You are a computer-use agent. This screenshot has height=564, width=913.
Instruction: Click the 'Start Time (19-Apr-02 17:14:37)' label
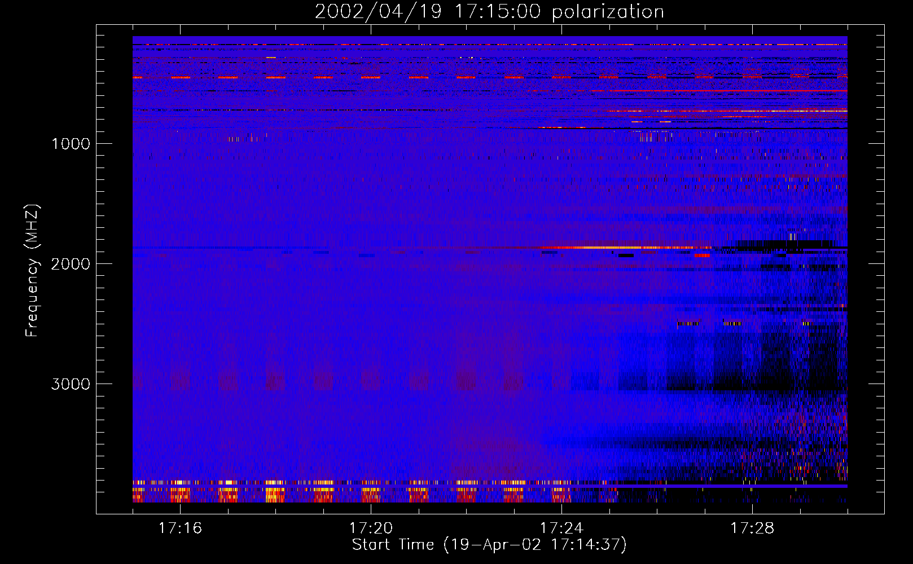(489, 545)
